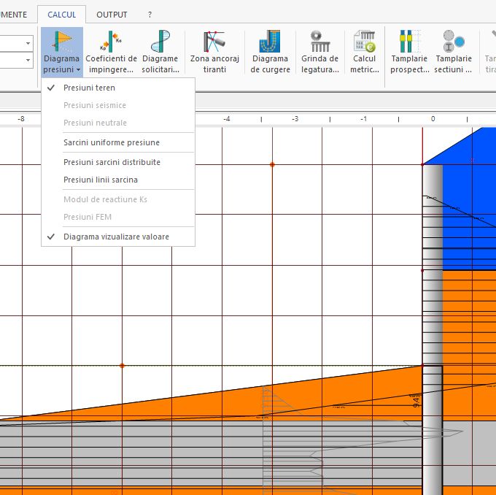The width and height of the screenshot is (496, 495).
Task: Switch to the OUTPUT ribbon tab
Action: (112, 15)
